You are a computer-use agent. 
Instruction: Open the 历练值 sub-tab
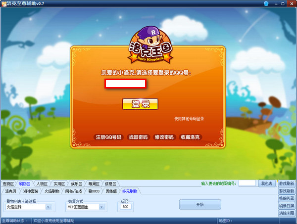[111, 191]
